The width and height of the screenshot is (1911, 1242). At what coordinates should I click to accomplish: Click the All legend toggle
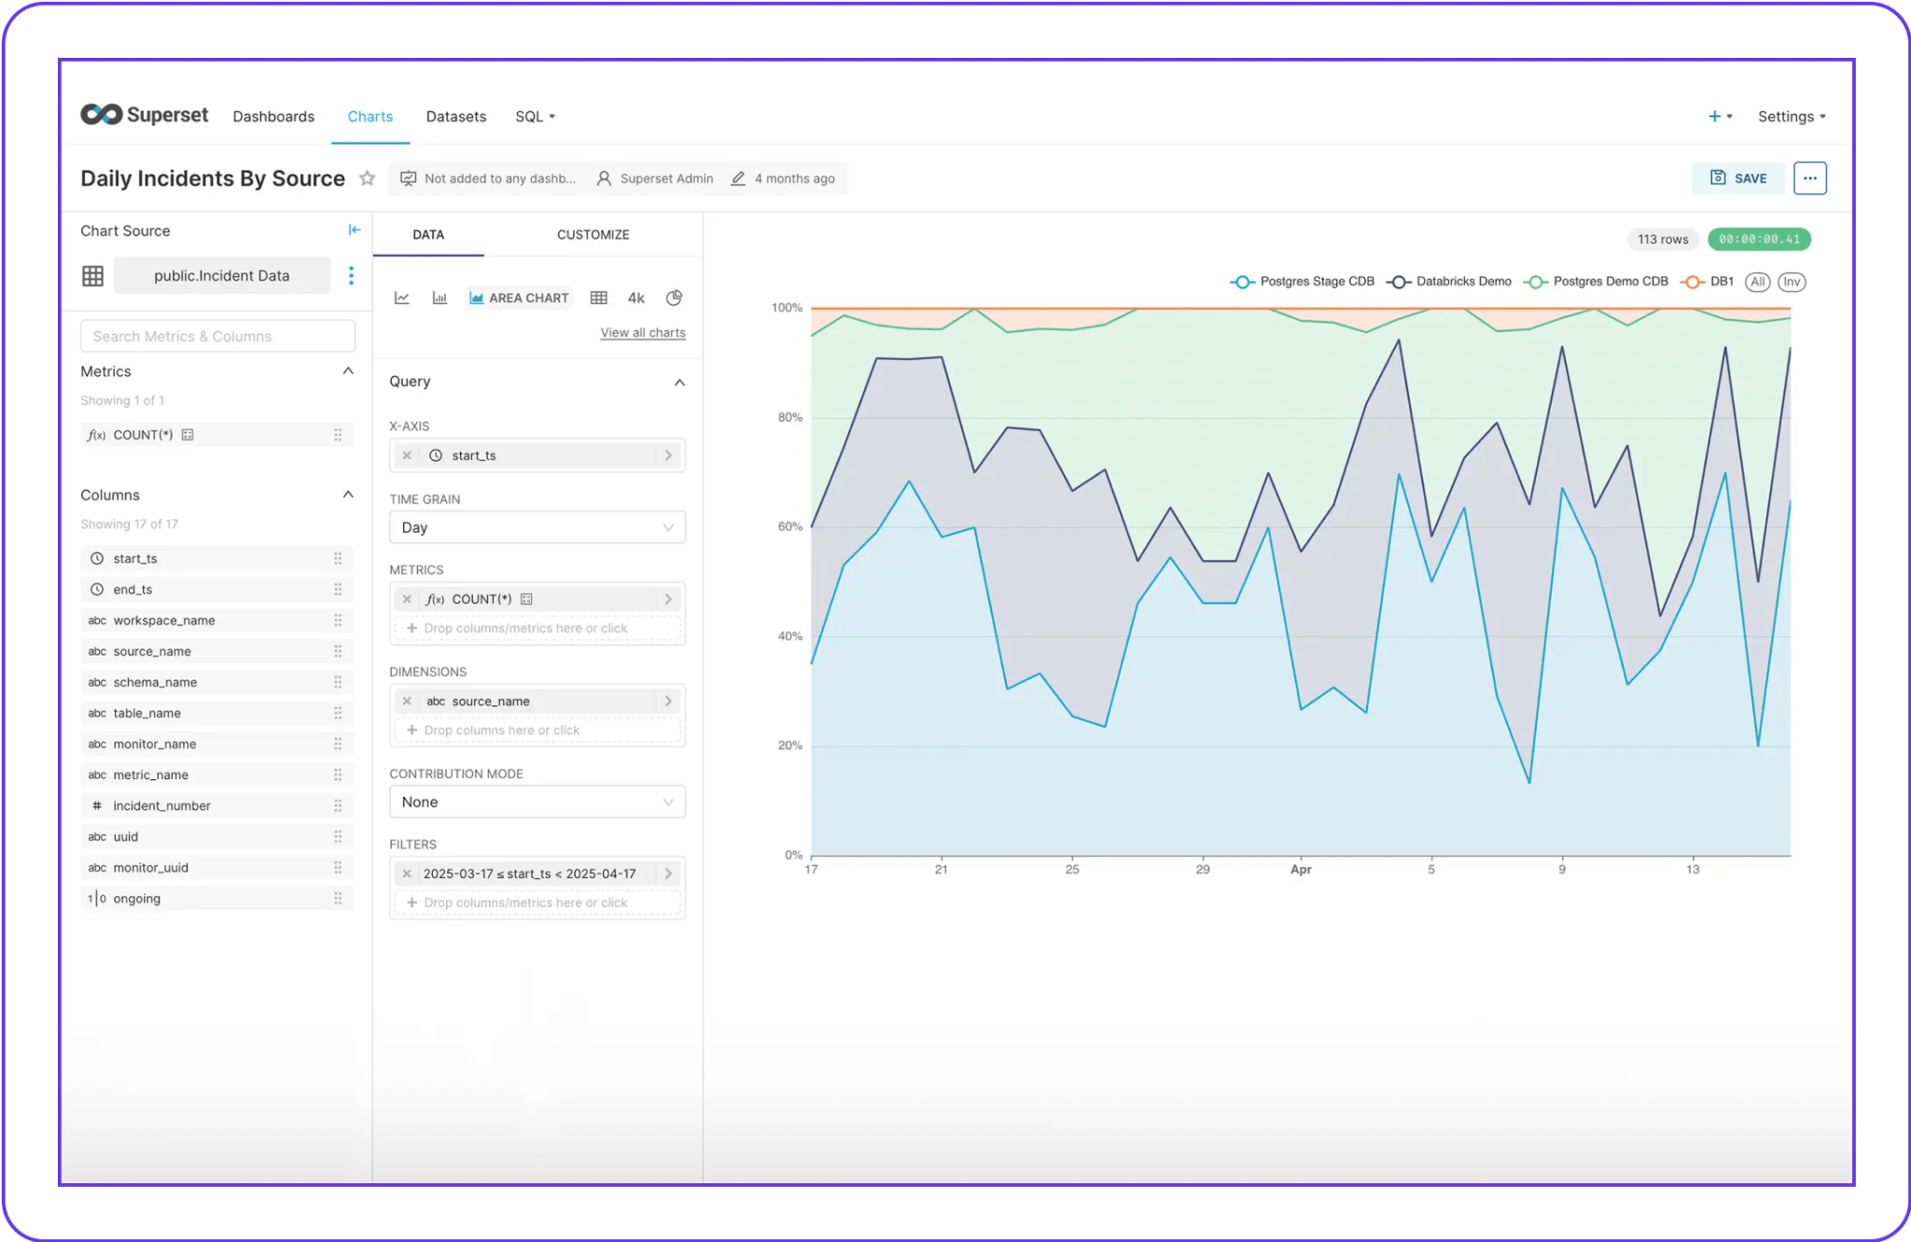[1757, 282]
